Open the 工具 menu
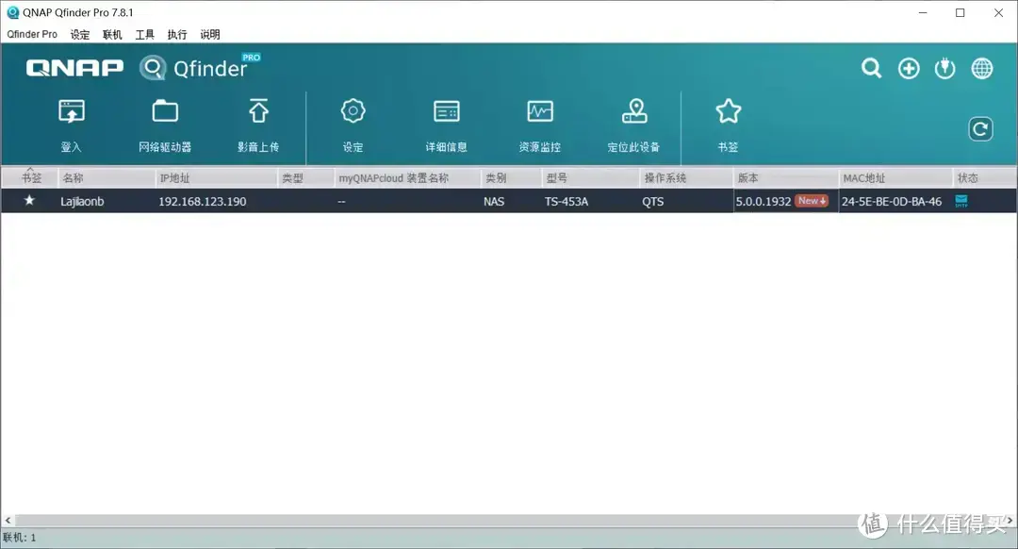1018x549 pixels. pyautogui.click(x=143, y=34)
